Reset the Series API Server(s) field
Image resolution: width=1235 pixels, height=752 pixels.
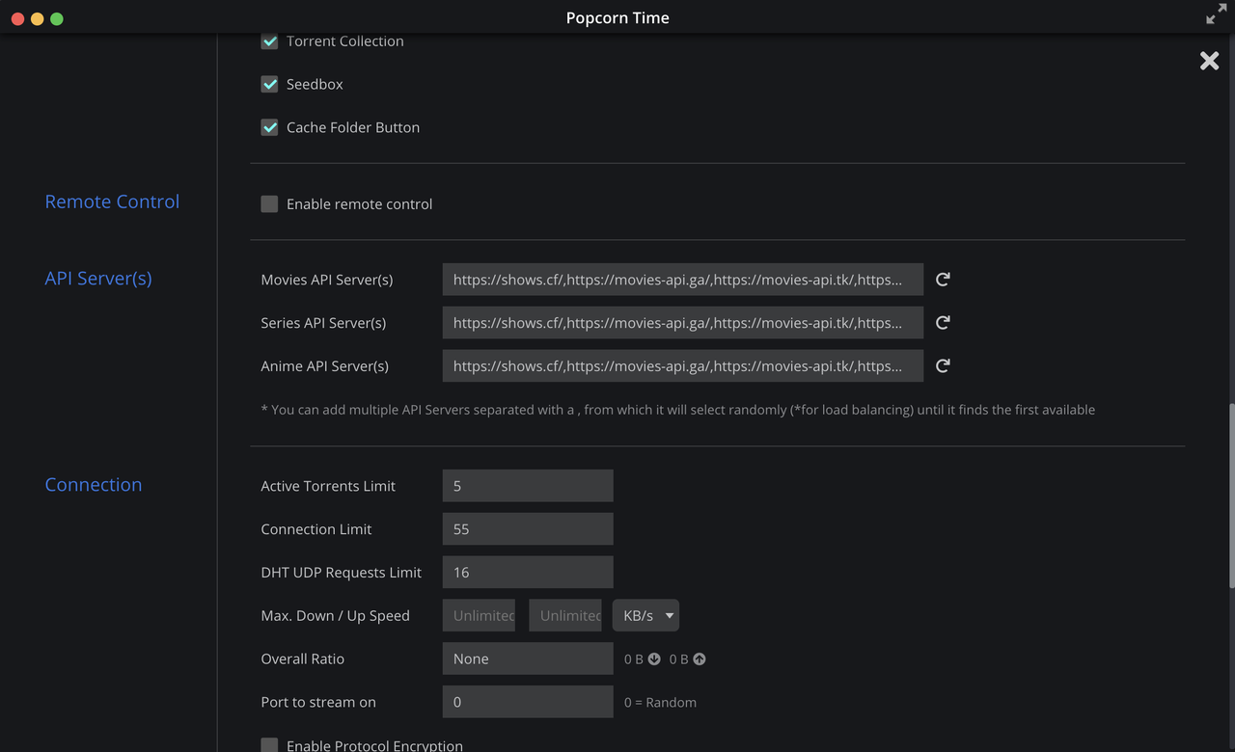pyautogui.click(x=943, y=323)
